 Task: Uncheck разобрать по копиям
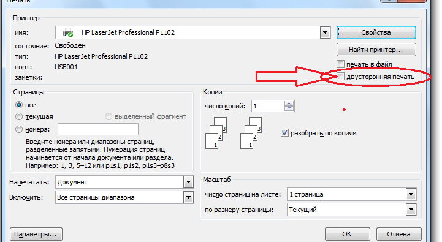click(x=284, y=133)
